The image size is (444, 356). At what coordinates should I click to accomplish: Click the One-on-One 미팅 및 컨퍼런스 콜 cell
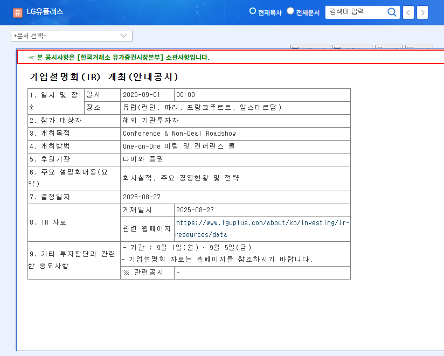point(235,146)
